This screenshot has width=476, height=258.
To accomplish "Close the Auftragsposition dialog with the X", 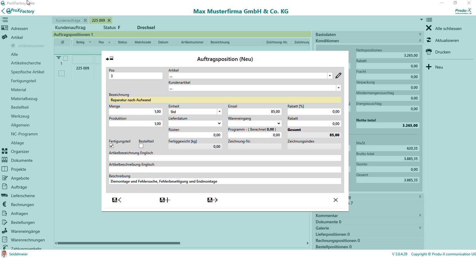I will click(x=335, y=200).
